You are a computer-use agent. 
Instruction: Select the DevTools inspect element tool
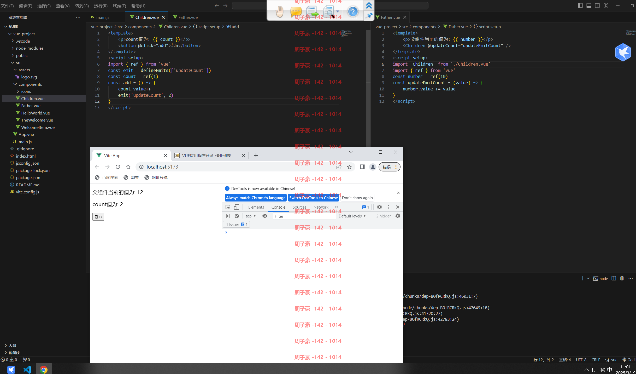tap(228, 207)
